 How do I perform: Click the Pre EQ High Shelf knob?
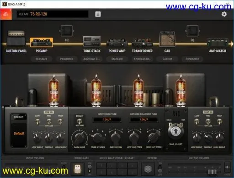click(60, 137)
